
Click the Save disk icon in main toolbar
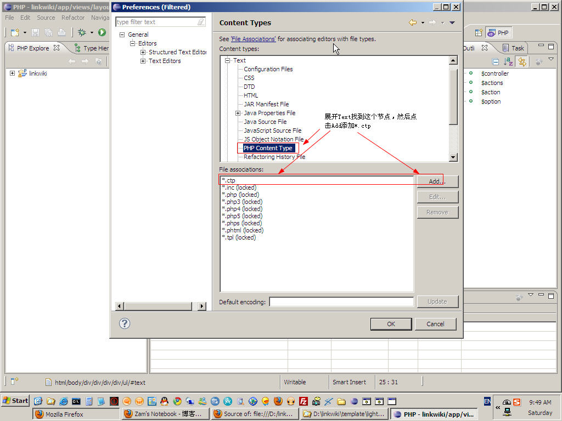click(x=35, y=32)
